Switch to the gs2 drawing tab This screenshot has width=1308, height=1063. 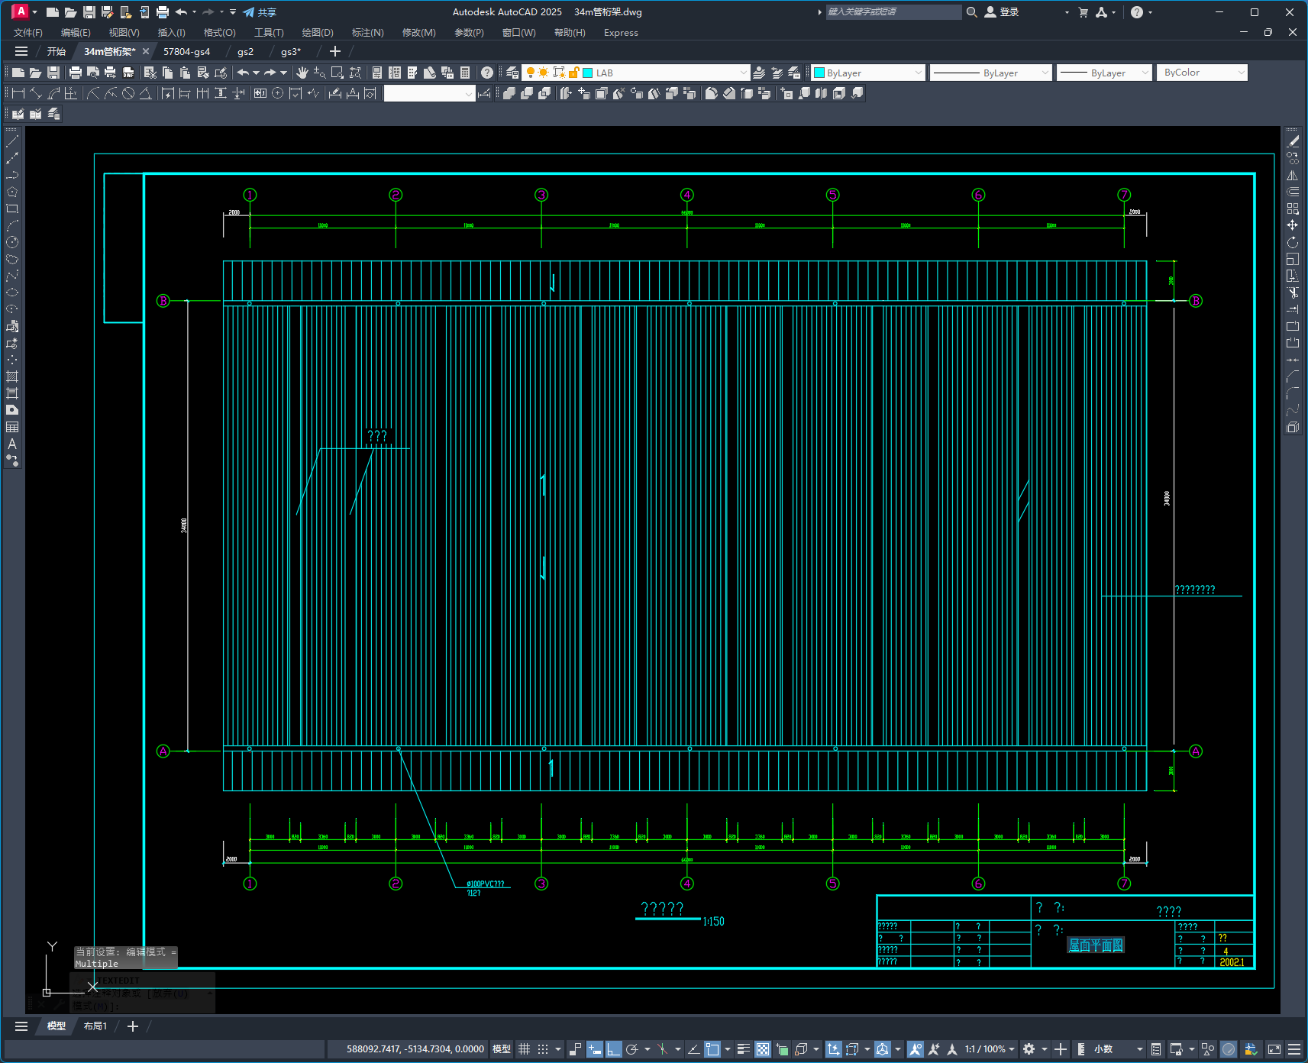pos(245,52)
